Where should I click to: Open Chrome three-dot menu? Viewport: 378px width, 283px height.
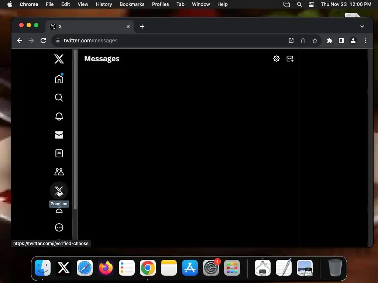click(365, 41)
